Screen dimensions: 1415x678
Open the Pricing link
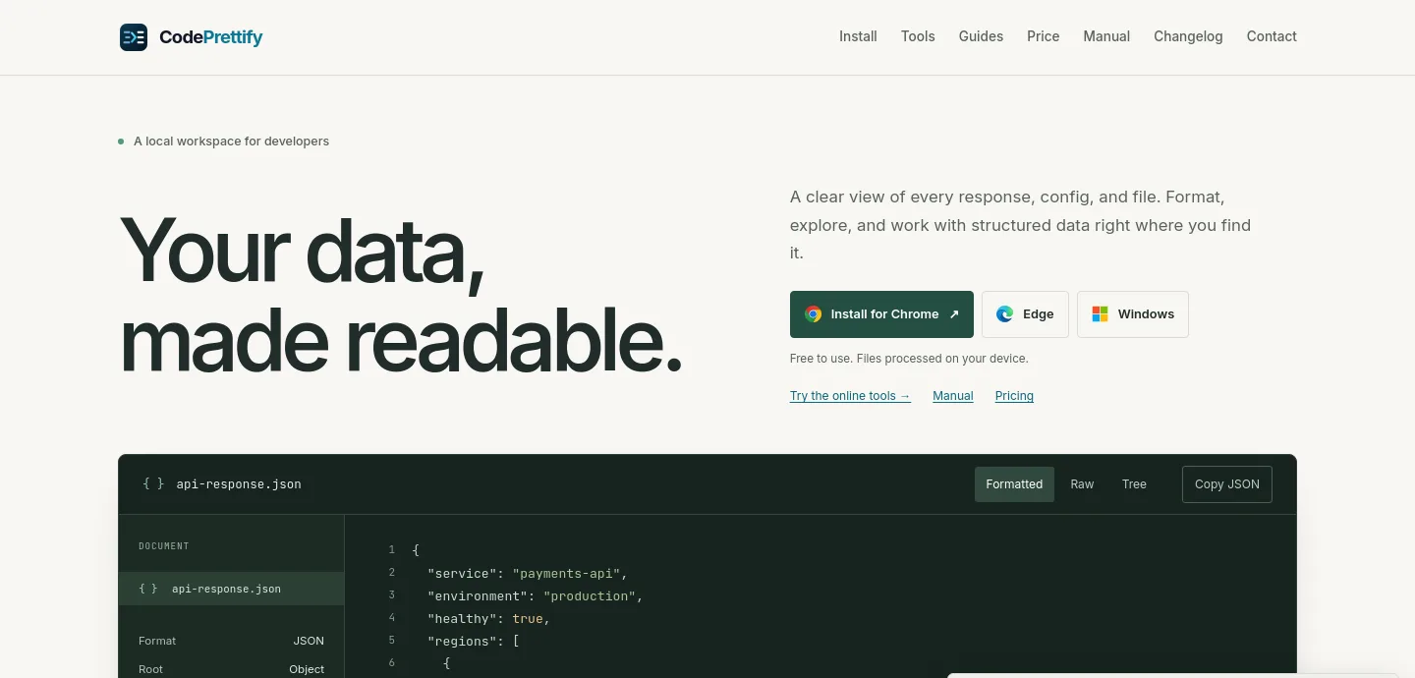point(1014,396)
